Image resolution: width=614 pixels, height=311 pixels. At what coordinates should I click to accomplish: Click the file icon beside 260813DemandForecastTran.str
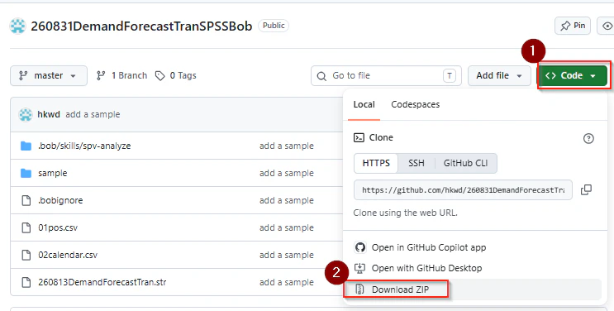point(26,282)
